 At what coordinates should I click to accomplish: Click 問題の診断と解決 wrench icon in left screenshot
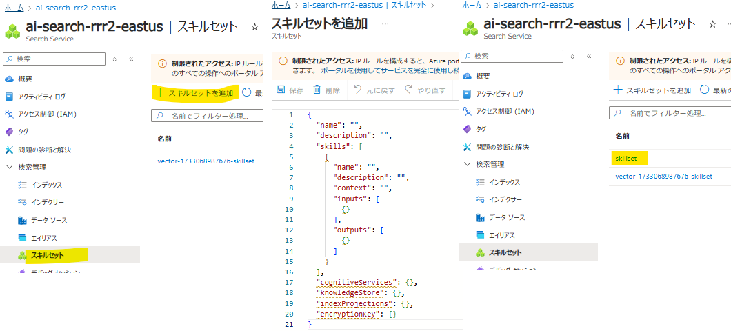tap(10, 150)
